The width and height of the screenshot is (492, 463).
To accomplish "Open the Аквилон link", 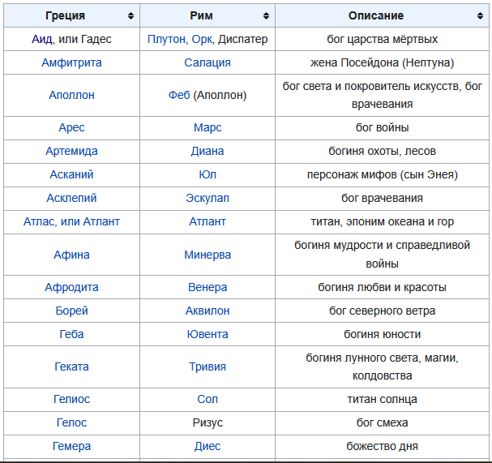I will pyautogui.click(x=207, y=311).
